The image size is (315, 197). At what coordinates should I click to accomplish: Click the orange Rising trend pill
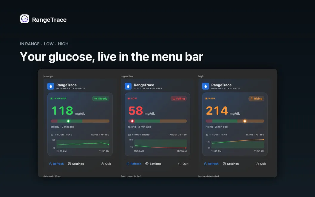coord(256,98)
